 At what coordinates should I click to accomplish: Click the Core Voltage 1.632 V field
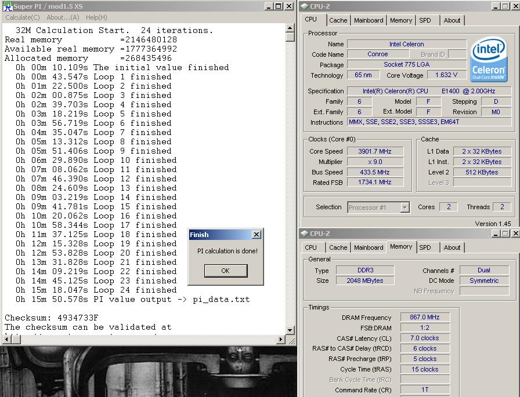click(x=446, y=75)
